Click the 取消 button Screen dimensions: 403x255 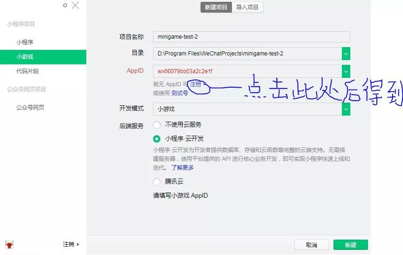[x=312, y=245]
